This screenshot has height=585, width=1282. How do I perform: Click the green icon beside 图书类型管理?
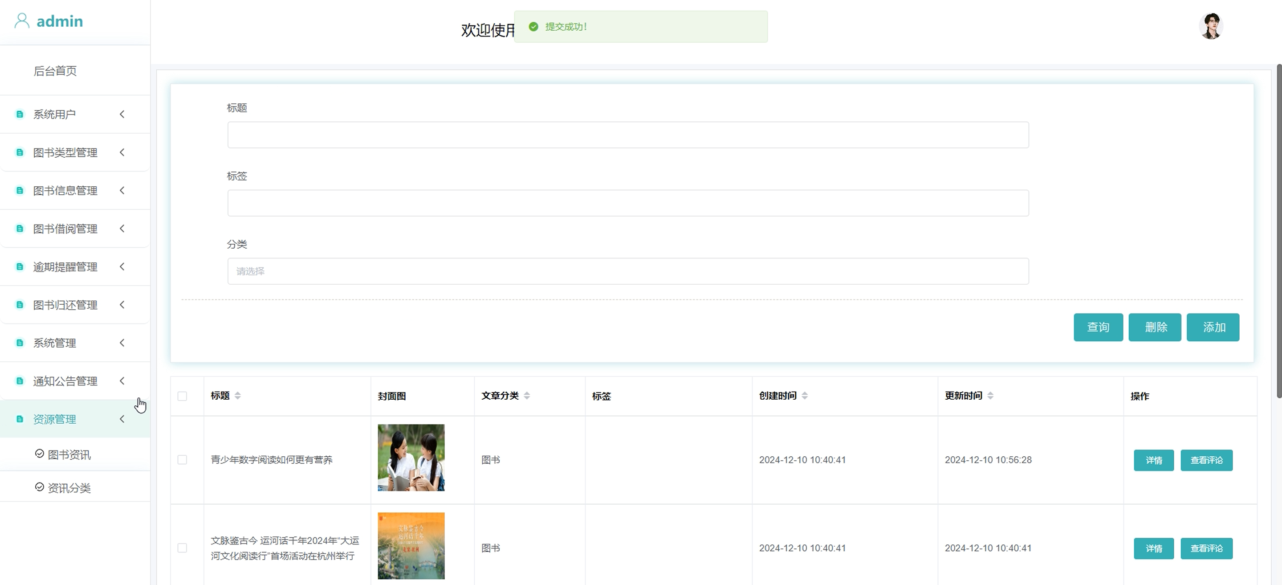(x=20, y=152)
